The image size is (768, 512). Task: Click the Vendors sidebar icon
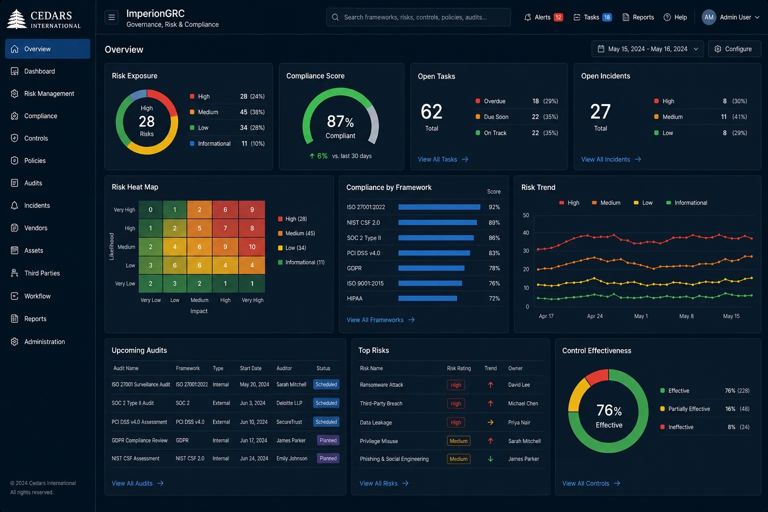pyautogui.click(x=14, y=228)
